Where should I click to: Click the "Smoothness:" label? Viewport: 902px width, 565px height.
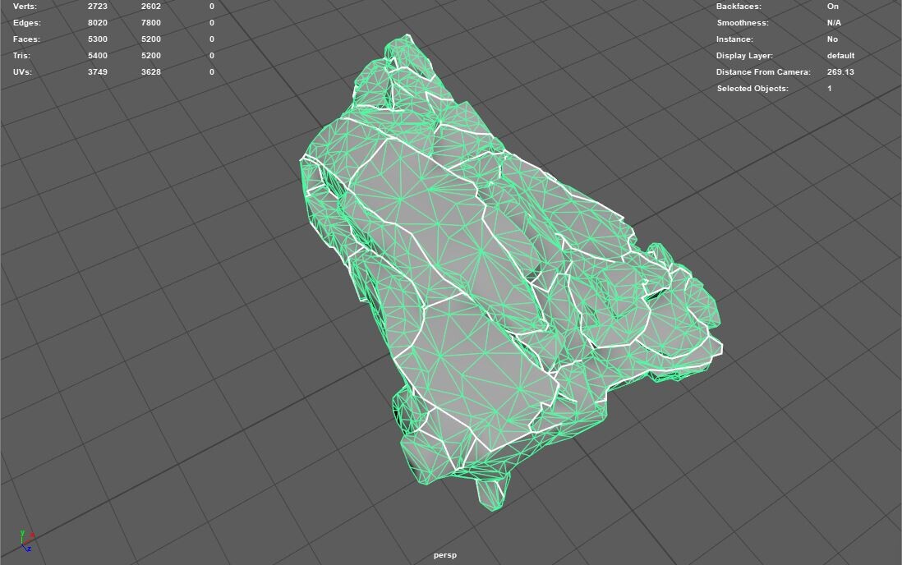pyautogui.click(x=743, y=23)
